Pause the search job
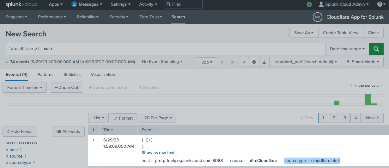This screenshot has height=168, width=389. pos(222,62)
